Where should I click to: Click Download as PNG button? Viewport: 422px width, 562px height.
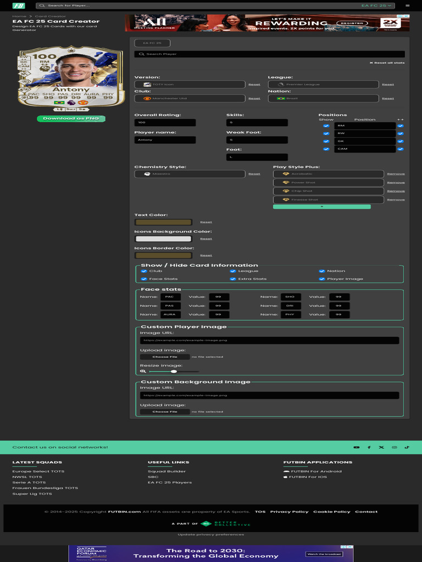tap(71, 119)
